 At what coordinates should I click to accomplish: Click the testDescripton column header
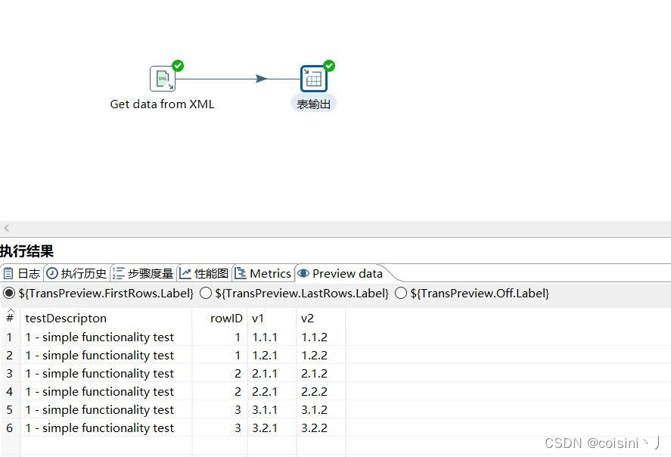(x=66, y=318)
